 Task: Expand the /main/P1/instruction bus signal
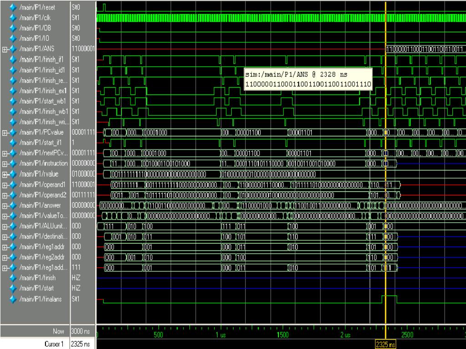click(x=5, y=164)
